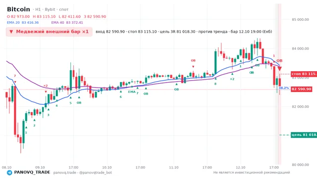Click the '17:00' label between 09.10 and 10.10
This screenshot has height=178, width=317.
pos(73,168)
